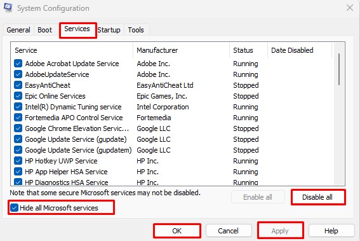
Task: Open the Tools tab
Action: (x=136, y=30)
